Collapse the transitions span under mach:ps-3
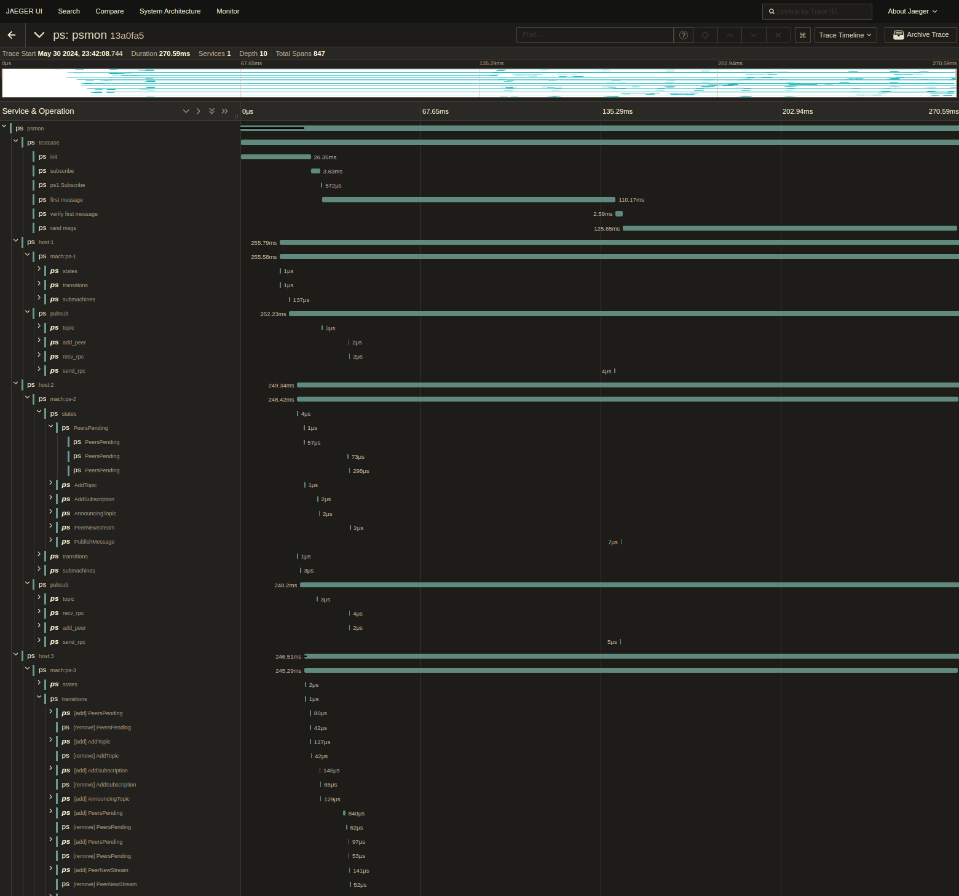Screen dimensions: 959x896 point(39,697)
